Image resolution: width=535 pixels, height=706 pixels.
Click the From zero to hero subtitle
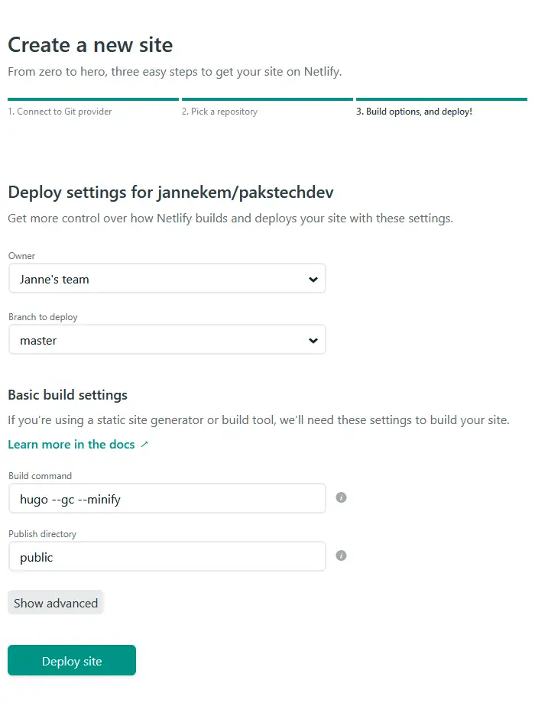tap(175, 72)
